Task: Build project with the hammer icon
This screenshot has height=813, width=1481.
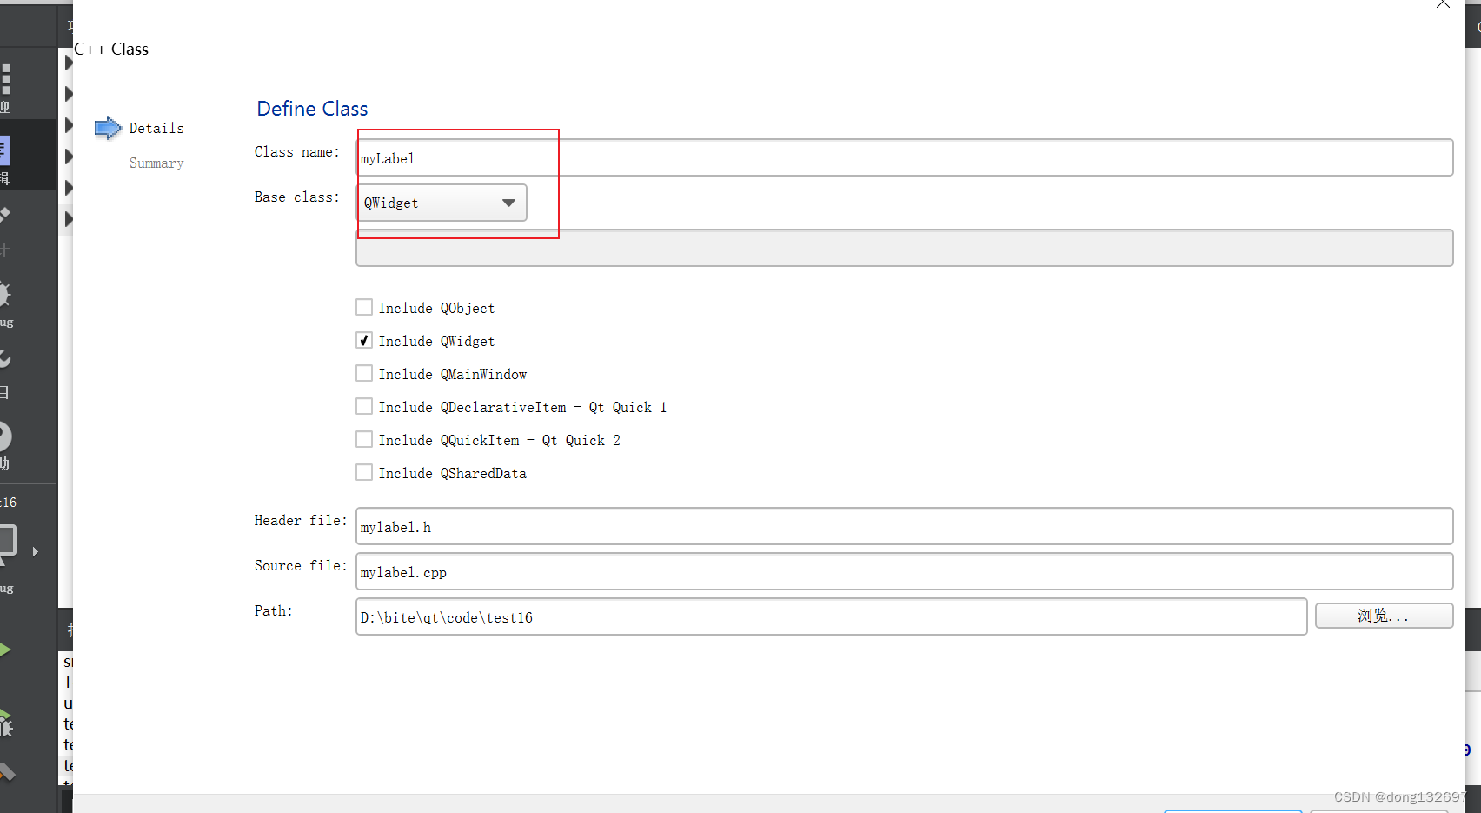Action: point(6,772)
